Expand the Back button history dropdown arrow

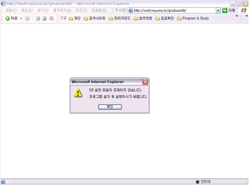(x=21, y=19)
